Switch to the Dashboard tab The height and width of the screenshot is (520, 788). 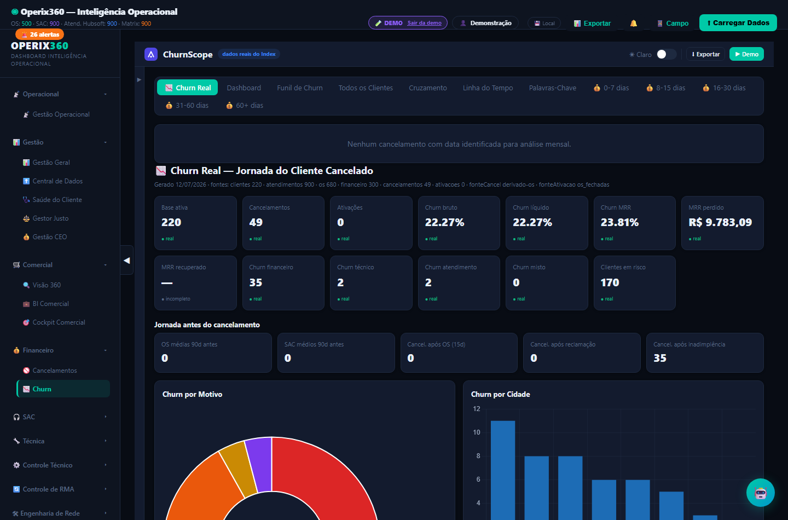point(244,88)
